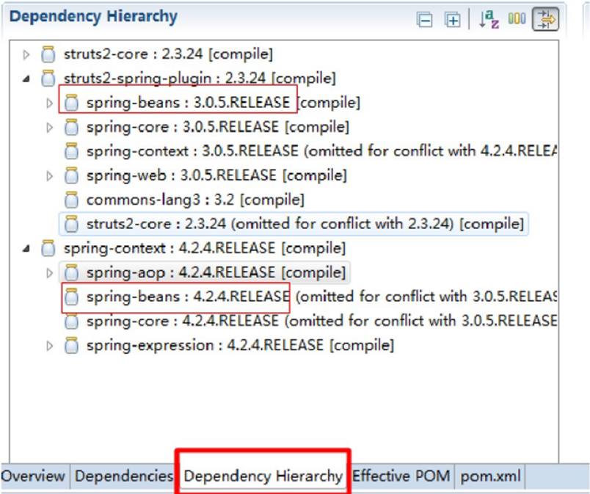Click jar icon of spring-context 4.2.4.RELEASE
The height and width of the screenshot is (494, 590).
tap(48, 248)
